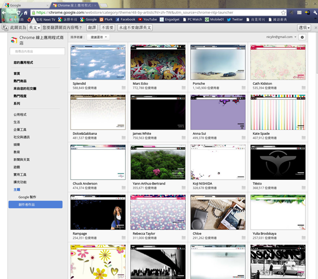
Task: Open the Chuck Anderson theme thumbnail
Action: click(x=98, y=162)
